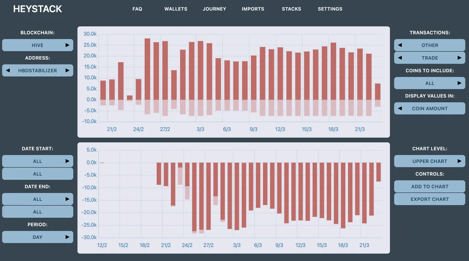
Task: Click next arrow on TRADE transactions
Action: [459, 58]
